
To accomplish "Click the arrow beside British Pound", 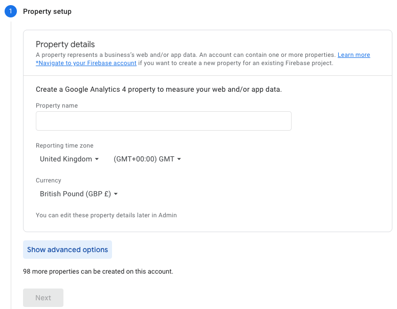I will pyautogui.click(x=116, y=194).
